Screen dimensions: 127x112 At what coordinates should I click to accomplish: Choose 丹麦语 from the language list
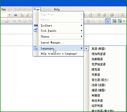[x=105, y=75]
